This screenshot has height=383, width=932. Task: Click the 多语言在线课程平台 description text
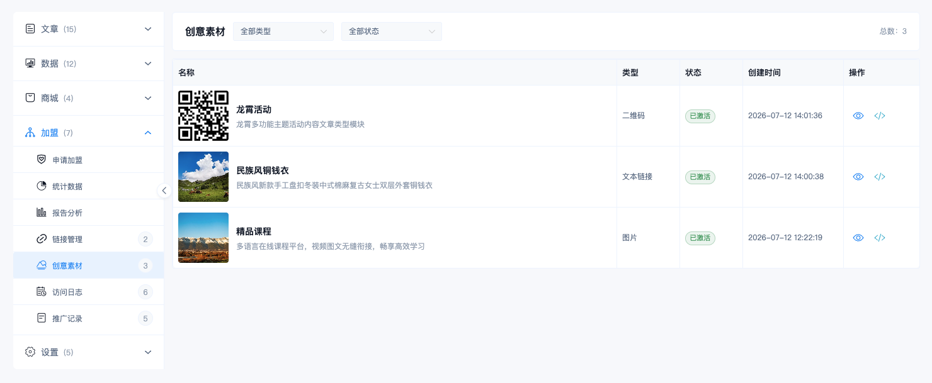pyautogui.click(x=331, y=247)
